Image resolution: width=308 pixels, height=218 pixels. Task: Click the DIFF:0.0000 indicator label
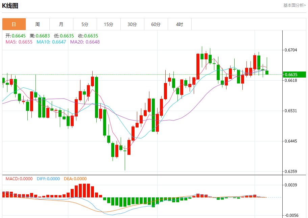click(x=48, y=179)
